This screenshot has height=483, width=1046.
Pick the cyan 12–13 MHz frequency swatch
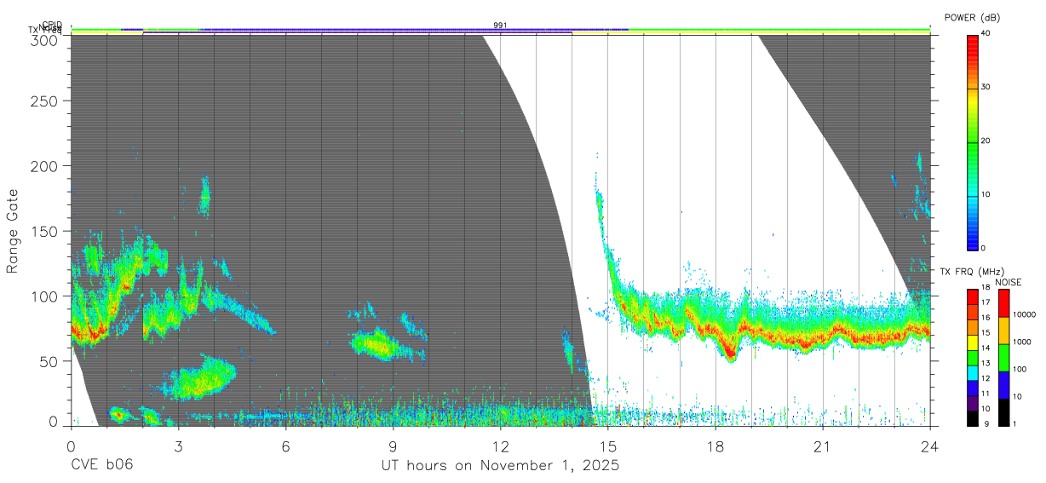(973, 372)
